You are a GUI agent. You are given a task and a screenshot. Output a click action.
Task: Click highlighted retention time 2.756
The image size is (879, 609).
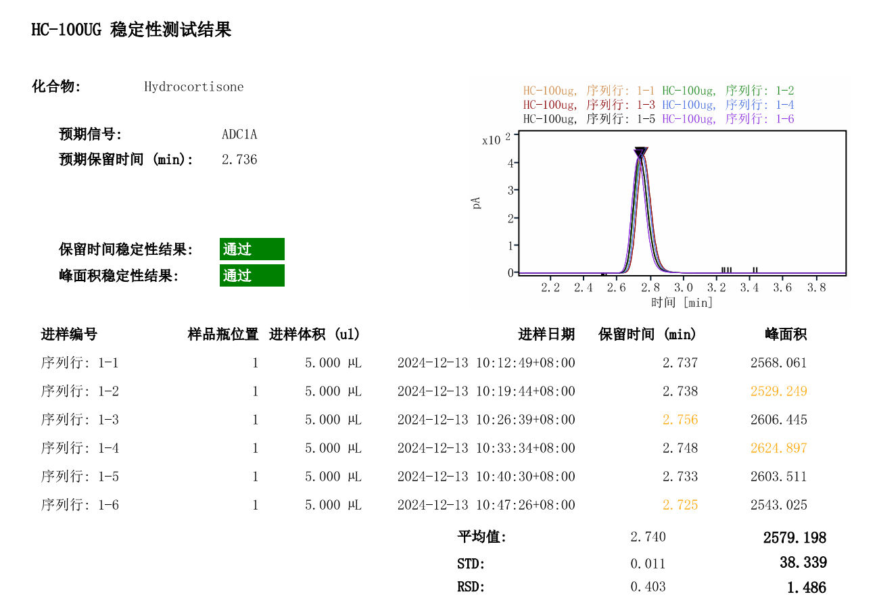pyautogui.click(x=680, y=420)
